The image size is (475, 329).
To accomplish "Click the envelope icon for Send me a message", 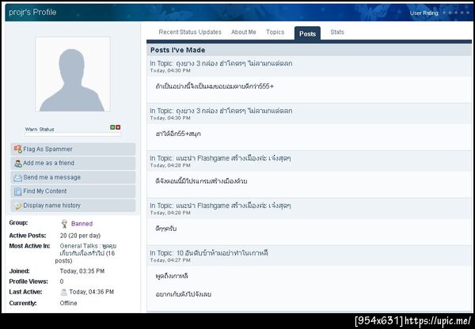I will click(x=18, y=178).
